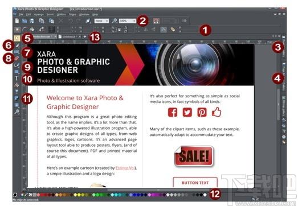This screenshot has height=206, width=298.
Task: Select the Zoom magnifier tool in toolbox
Action: pyautogui.click(x=17, y=112)
